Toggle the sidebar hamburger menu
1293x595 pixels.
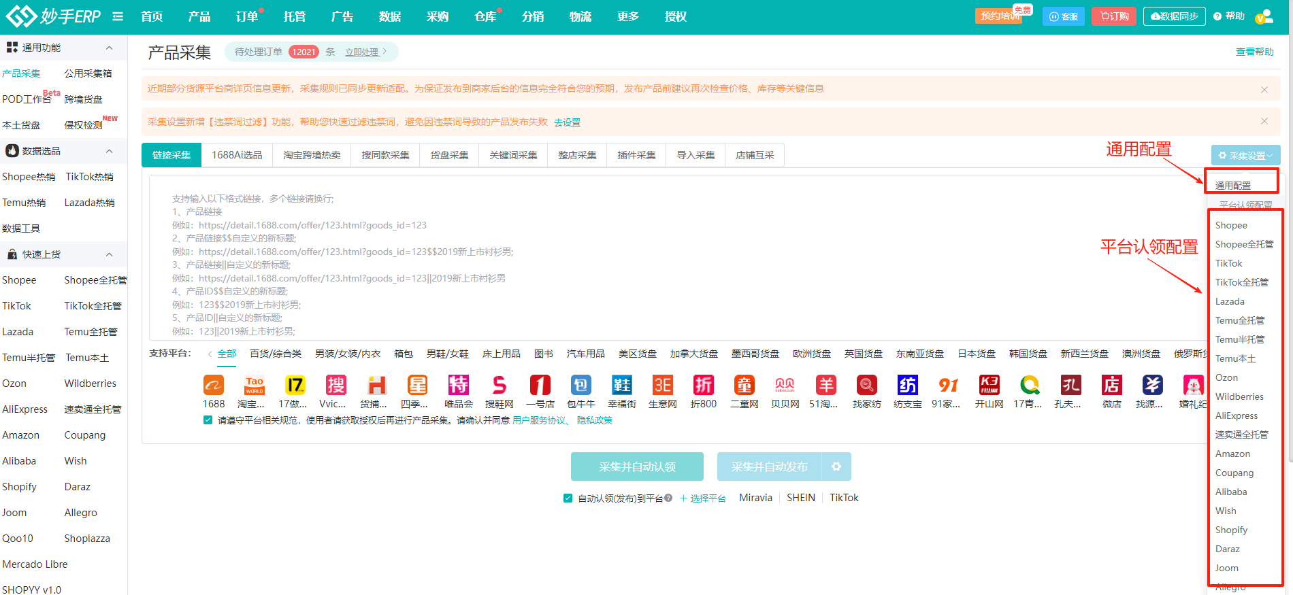pyautogui.click(x=118, y=16)
